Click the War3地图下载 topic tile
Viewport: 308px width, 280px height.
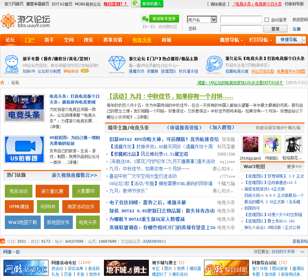tap(23, 222)
